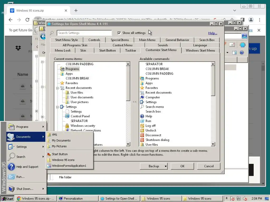Select COLUMN BREAK in Available commands
This screenshot has height=202, width=270.
coord(157,69)
